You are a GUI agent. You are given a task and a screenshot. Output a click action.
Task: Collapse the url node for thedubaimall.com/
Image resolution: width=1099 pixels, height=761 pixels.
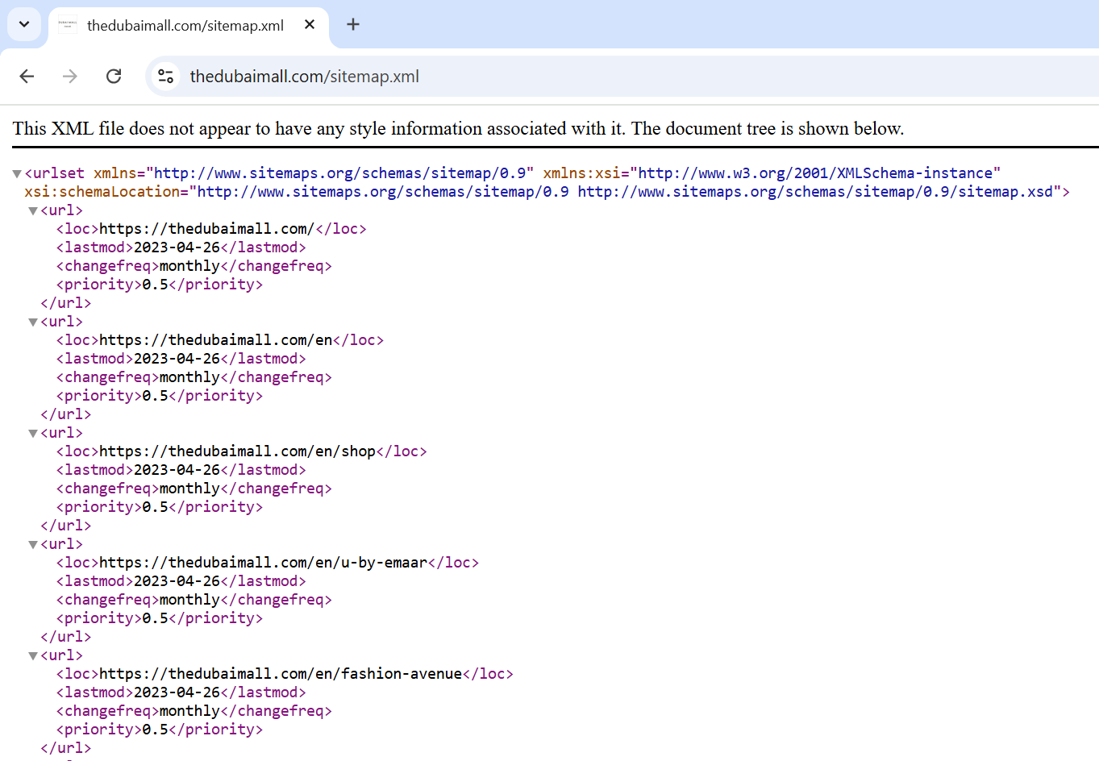(x=33, y=210)
